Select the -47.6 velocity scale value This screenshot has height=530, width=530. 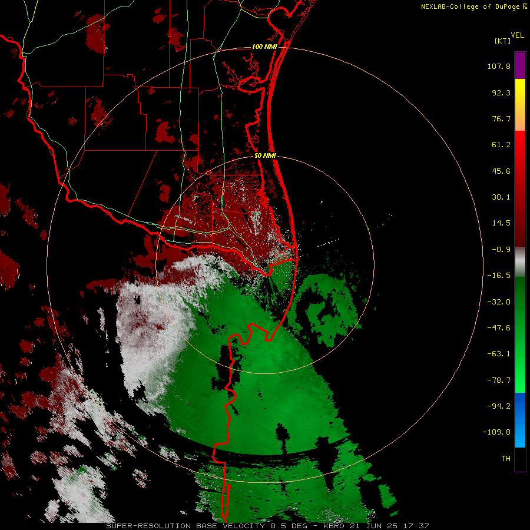(499, 328)
